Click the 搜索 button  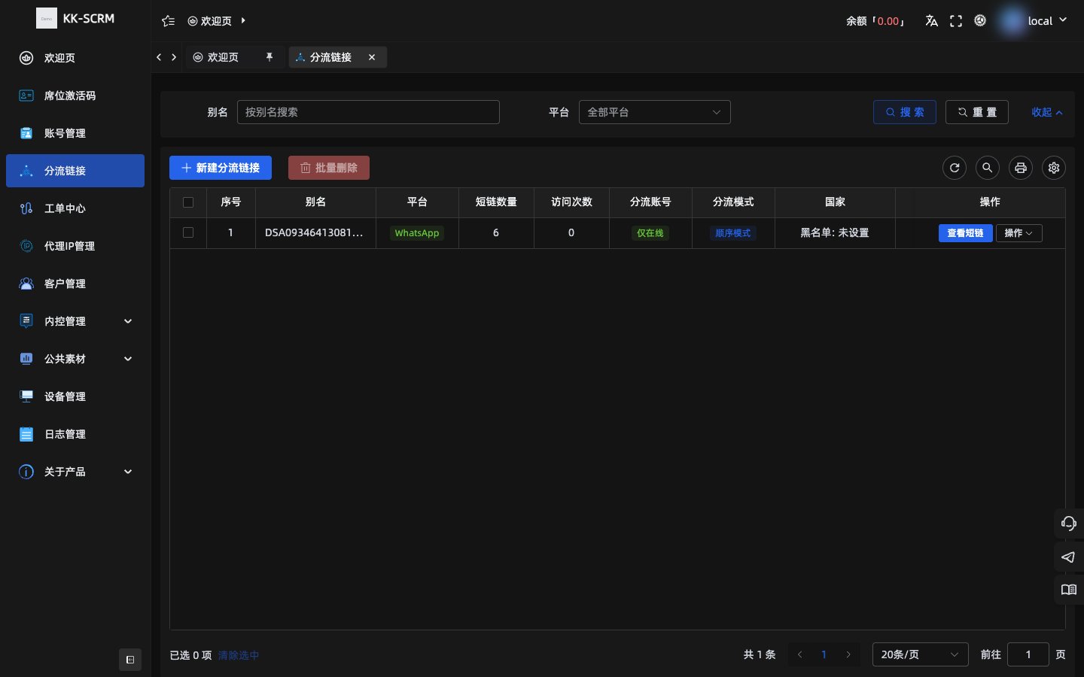(x=905, y=112)
